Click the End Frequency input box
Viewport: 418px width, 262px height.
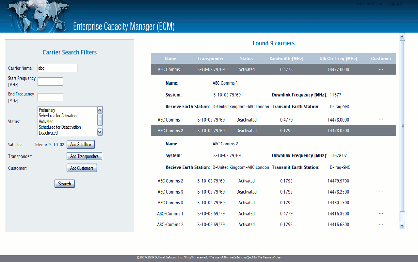click(50, 97)
